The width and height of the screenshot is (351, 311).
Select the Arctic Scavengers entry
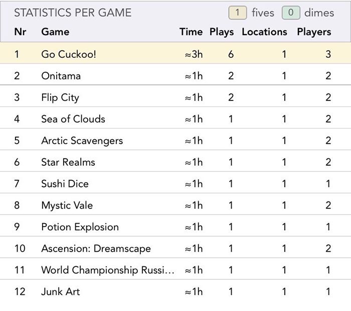[x=175, y=139]
